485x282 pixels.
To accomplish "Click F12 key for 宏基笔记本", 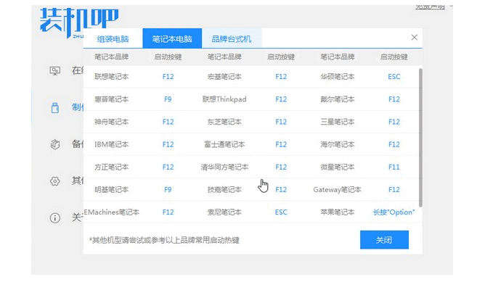I will [281, 77].
